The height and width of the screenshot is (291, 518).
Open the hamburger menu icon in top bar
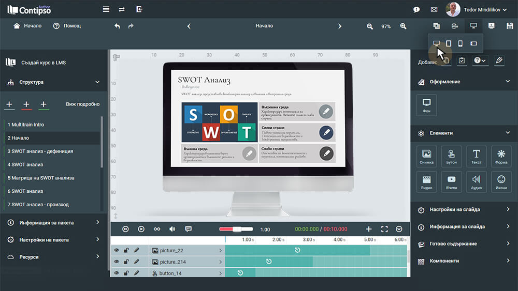click(x=106, y=9)
